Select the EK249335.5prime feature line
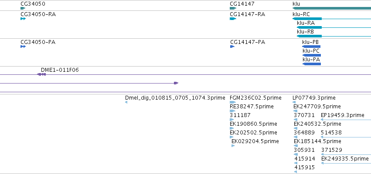 [346, 163]
